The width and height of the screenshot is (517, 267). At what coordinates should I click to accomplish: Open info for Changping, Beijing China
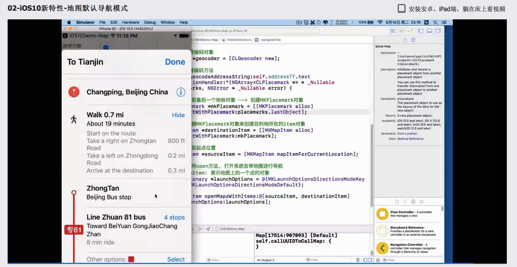(x=181, y=92)
